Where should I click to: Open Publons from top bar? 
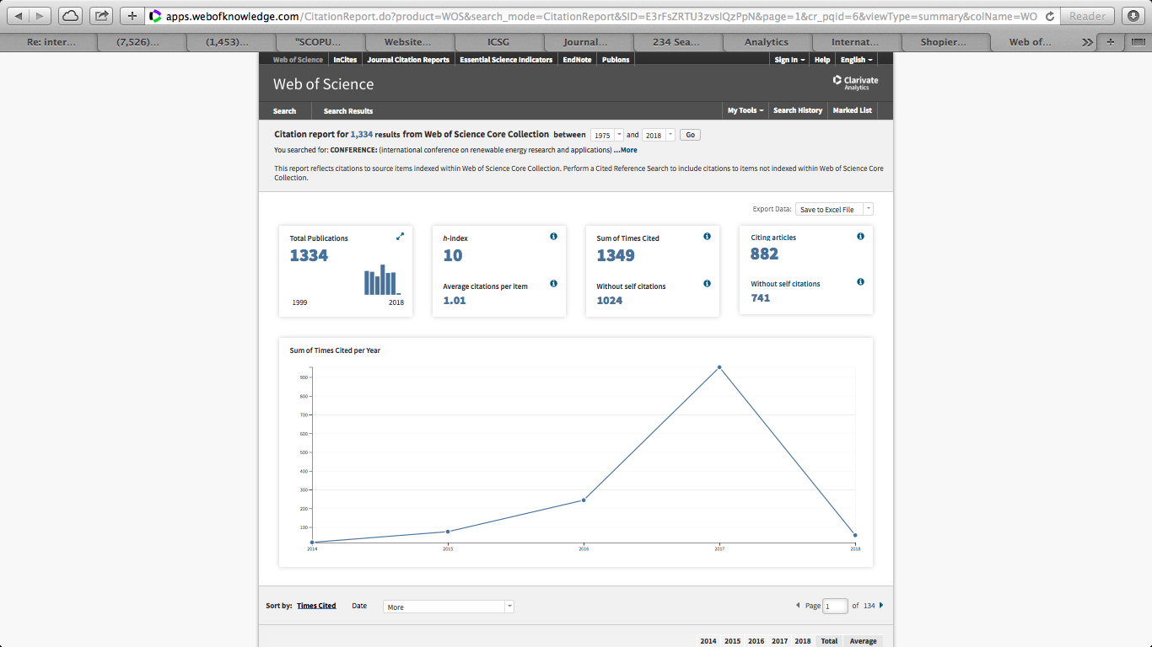[616, 60]
